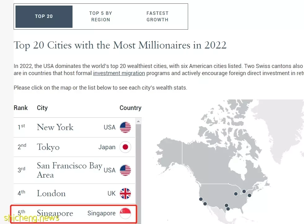Click the list scrollbar up arrow
The height and width of the screenshot is (224, 304).
[x=138, y=121]
